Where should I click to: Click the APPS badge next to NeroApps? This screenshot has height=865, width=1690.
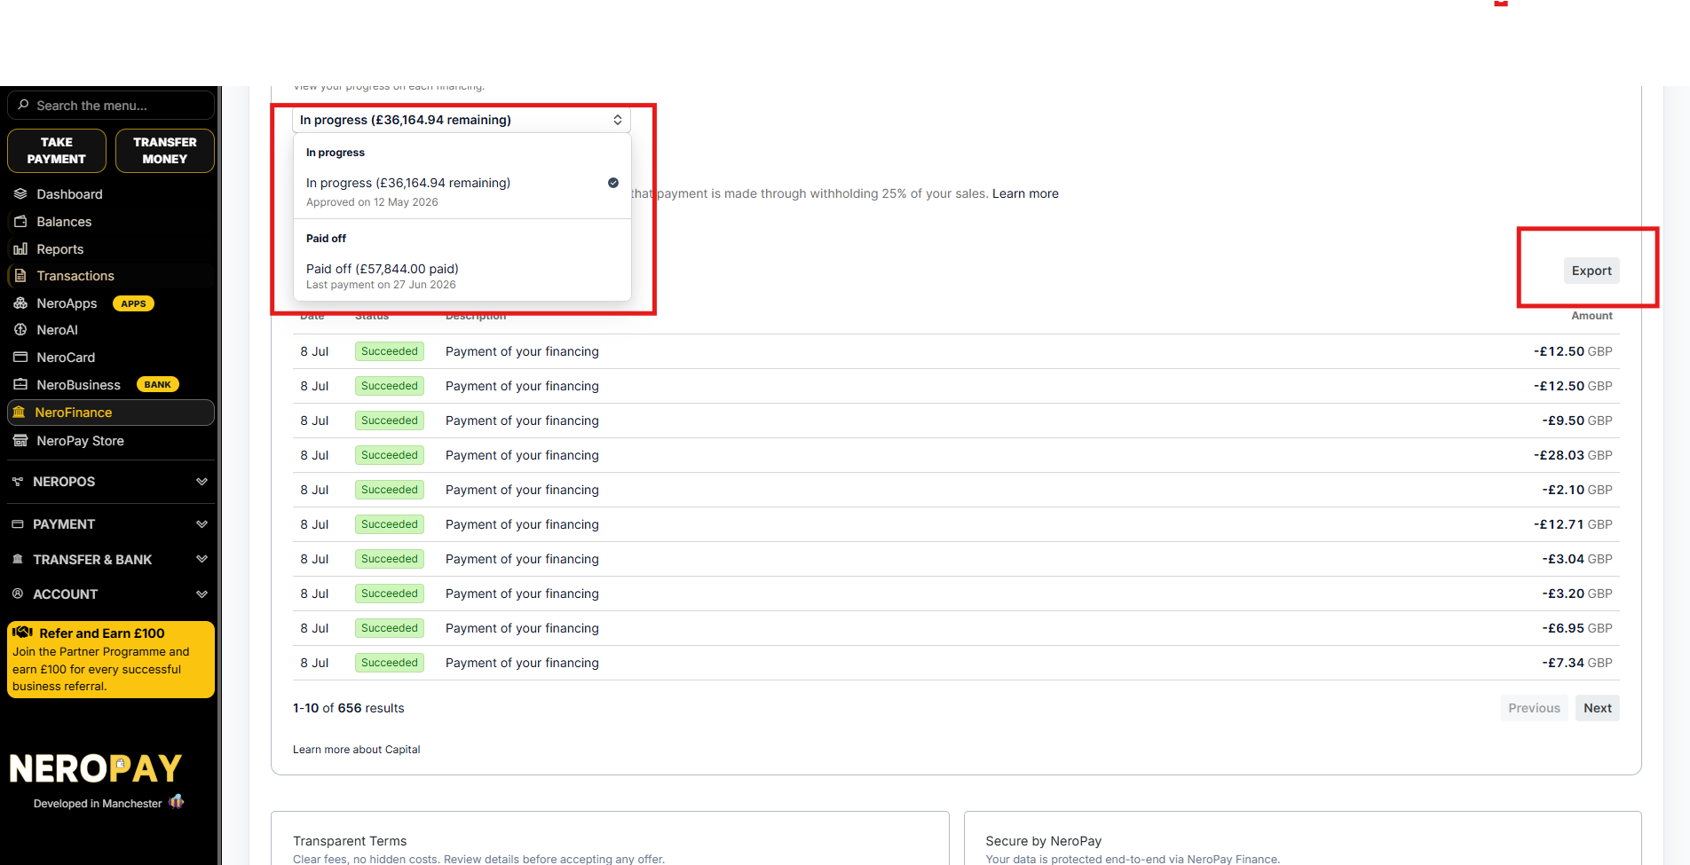(133, 303)
